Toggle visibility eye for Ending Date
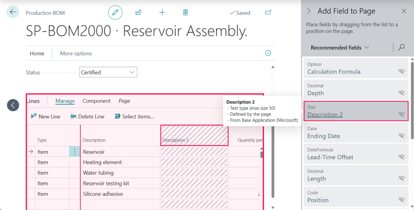414x210 pixels. point(401,136)
